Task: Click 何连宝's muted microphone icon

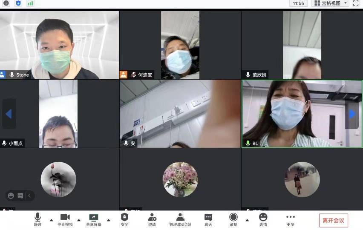Action: 134,75
